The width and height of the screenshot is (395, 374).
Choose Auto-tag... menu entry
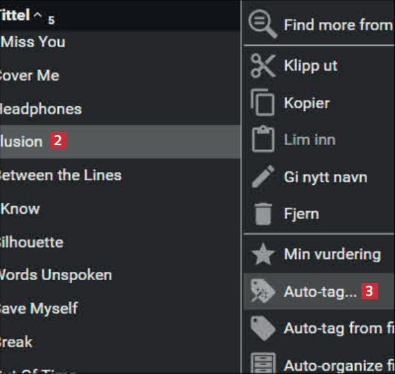(319, 291)
